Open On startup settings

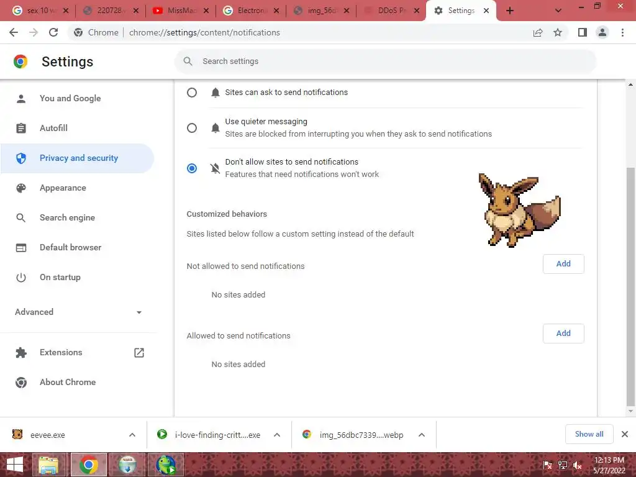click(x=77, y=278)
